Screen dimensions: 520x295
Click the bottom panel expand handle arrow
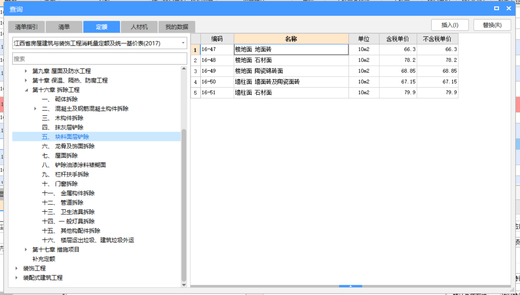tap(350, 286)
